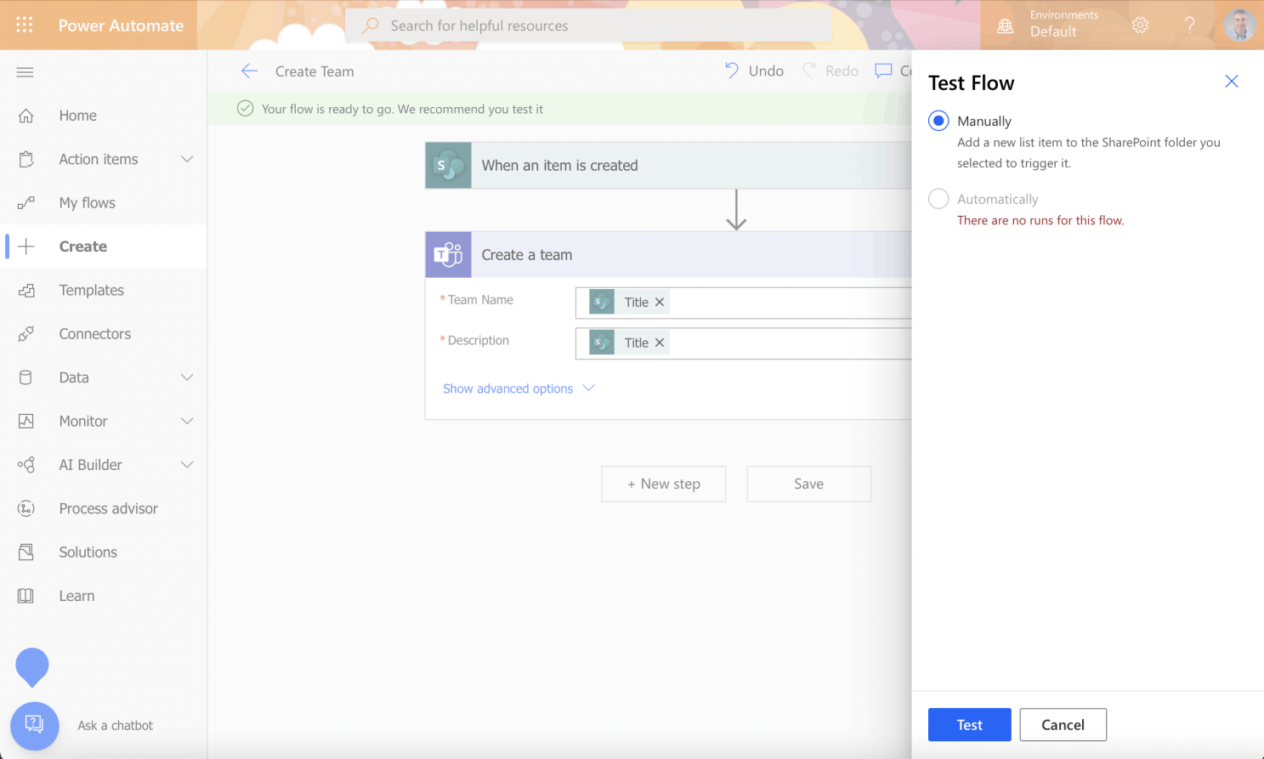The width and height of the screenshot is (1264, 759).
Task: Expand the Action items menu
Action: click(187, 159)
